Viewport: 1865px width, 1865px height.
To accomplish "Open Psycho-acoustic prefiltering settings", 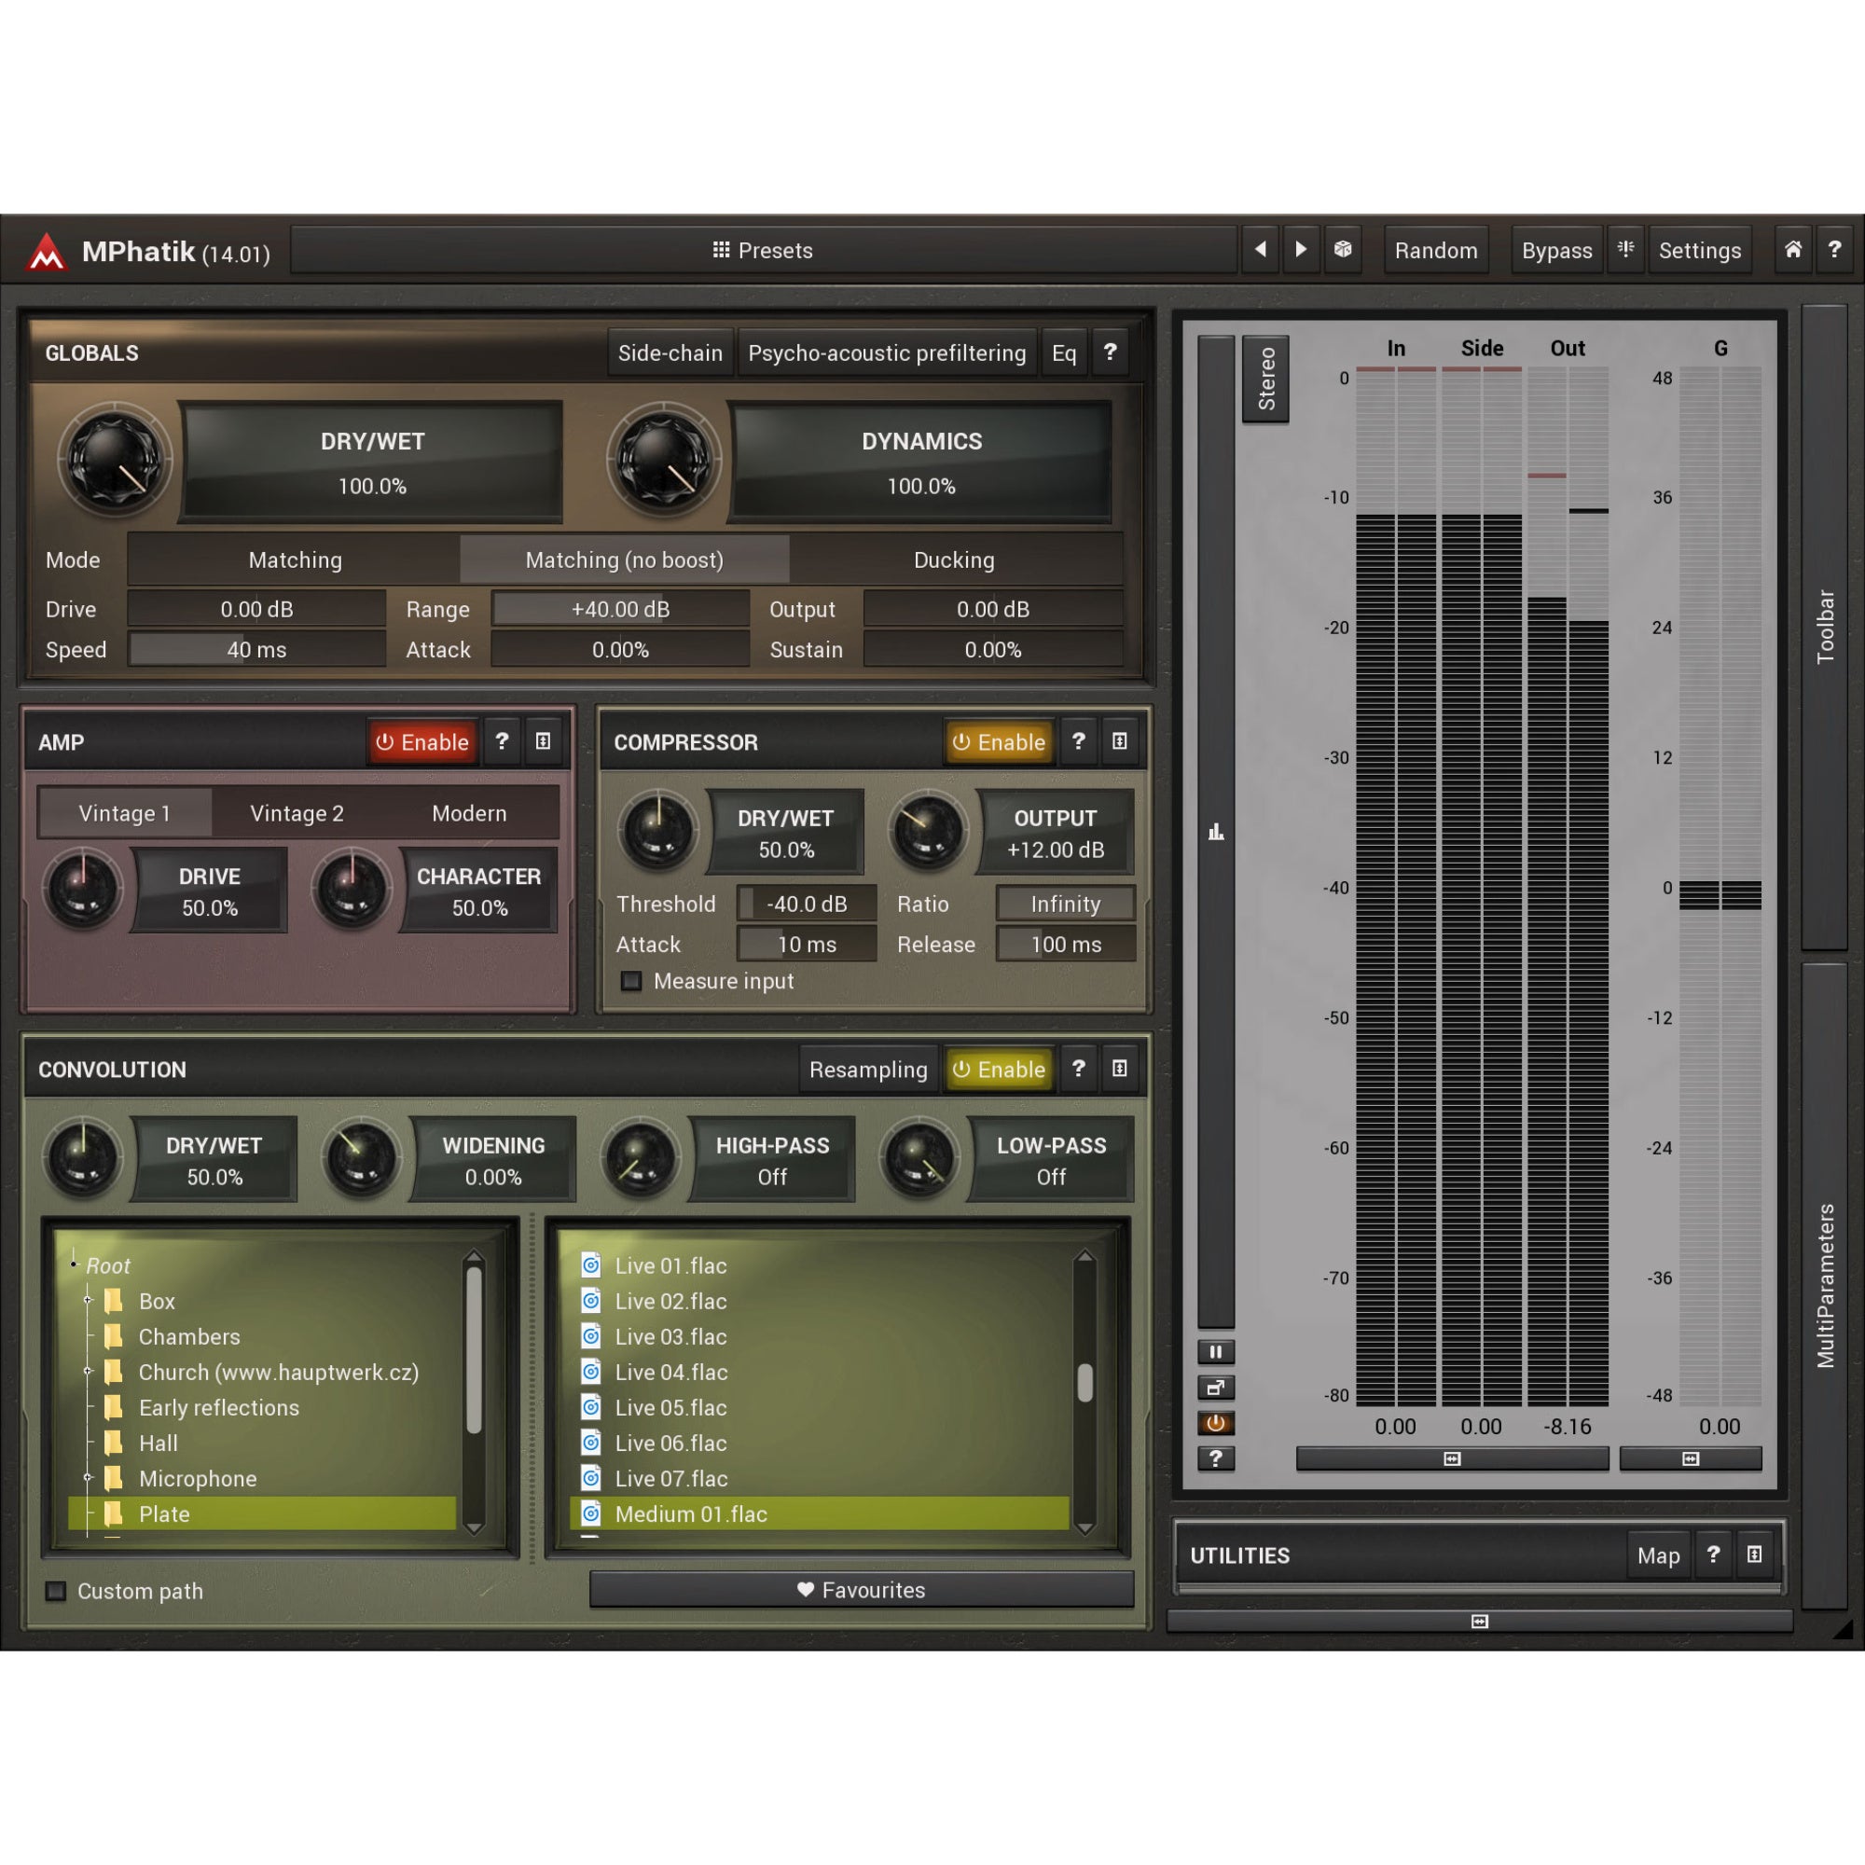I will [886, 352].
